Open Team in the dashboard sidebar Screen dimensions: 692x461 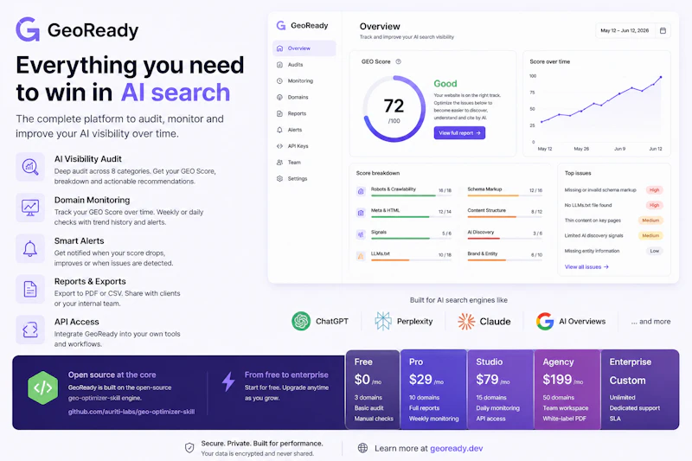click(304, 163)
